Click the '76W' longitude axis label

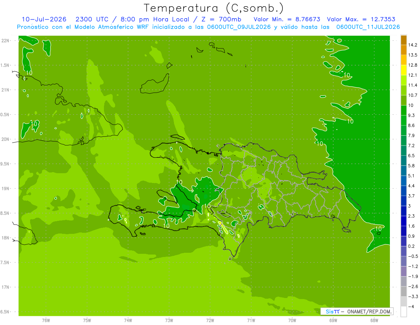click(46, 320)
